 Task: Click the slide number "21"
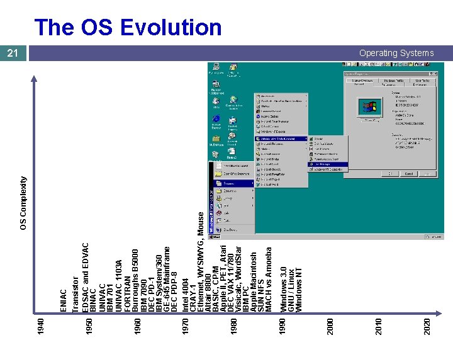pos(13,53)
